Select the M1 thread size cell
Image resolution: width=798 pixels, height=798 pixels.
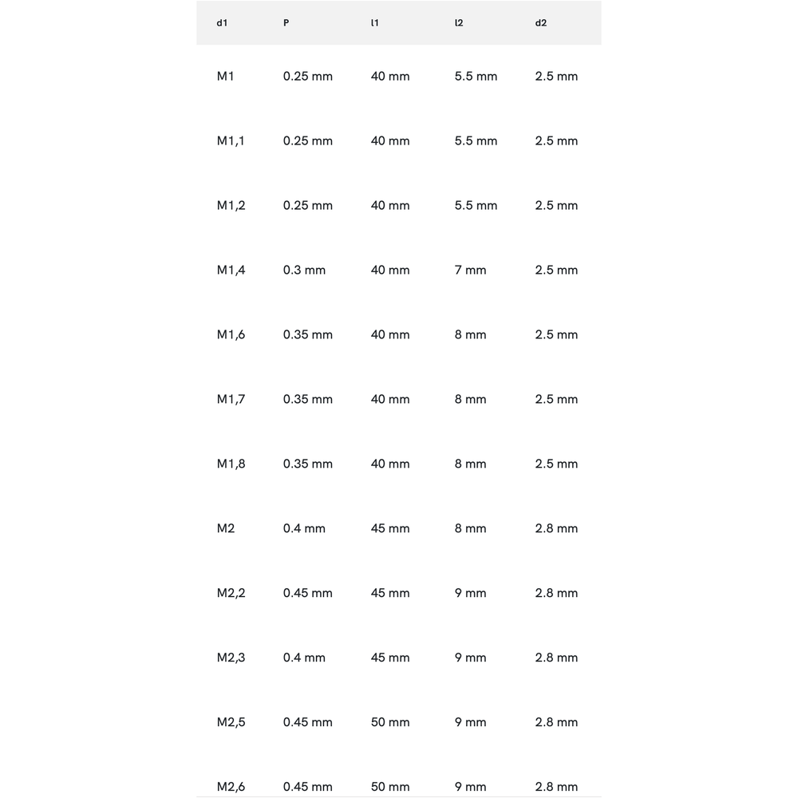coord(226,77)
